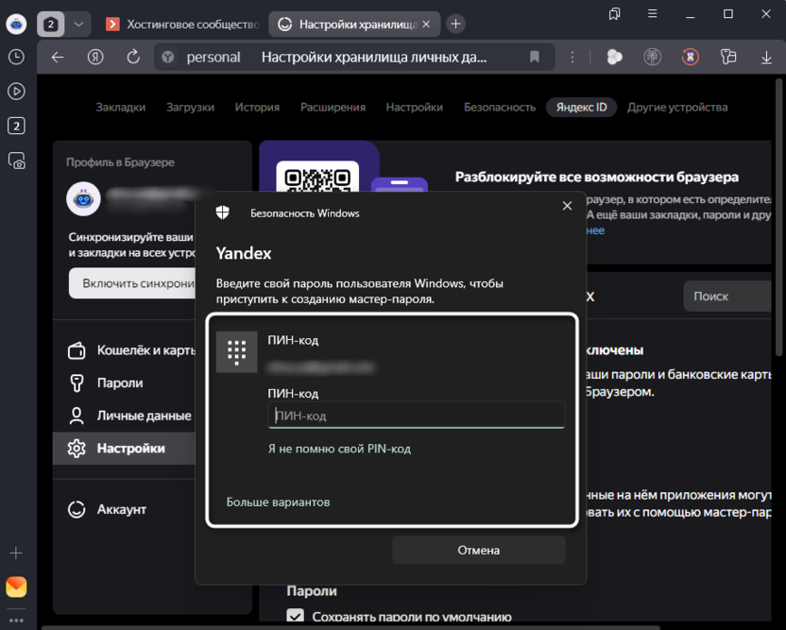786x630 pixels.
Task: Close the Настройки хранилища tab
Action: (x=426, y=24)
